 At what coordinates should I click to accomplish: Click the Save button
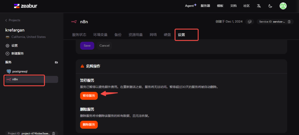tap(87, 46)
